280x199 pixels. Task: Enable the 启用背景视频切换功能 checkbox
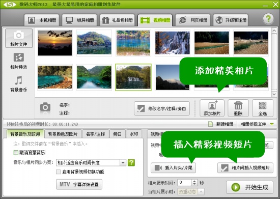58,172
